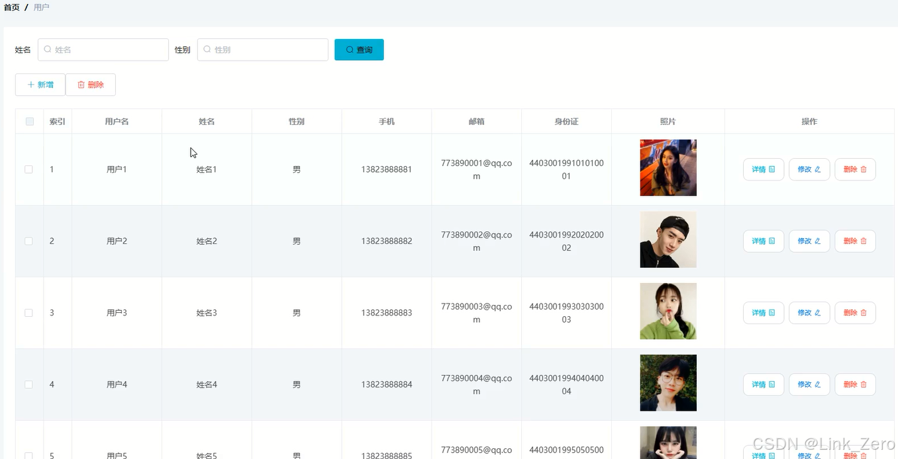Click the trash icon in 用户3's row 删除 button
This screenshot has width=898, height=459.
[864, 313]
